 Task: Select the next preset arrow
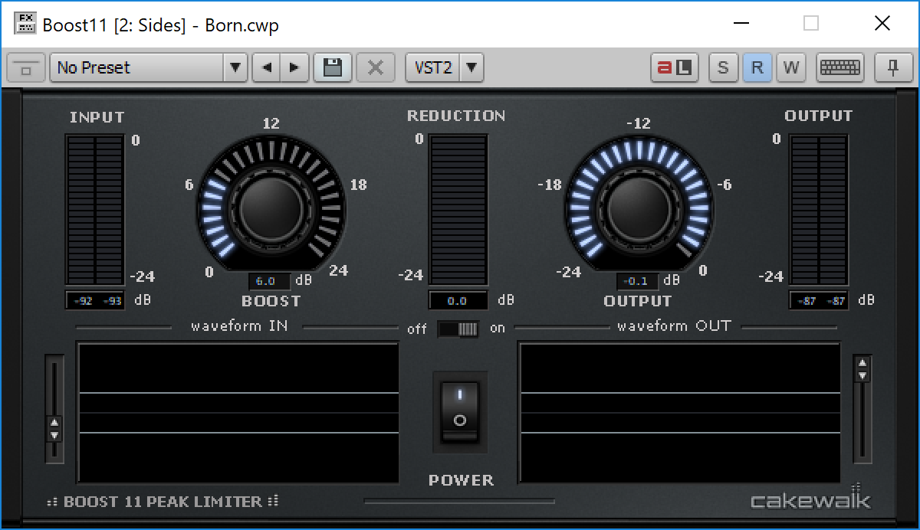click(294, 67)
